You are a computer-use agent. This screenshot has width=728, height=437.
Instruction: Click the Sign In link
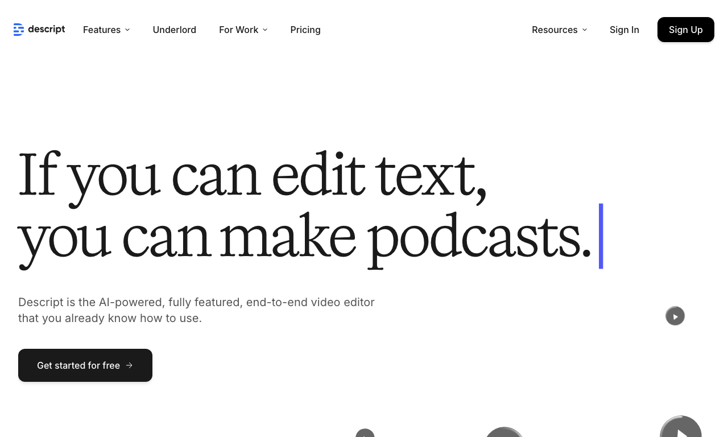[x=624, y=30]
